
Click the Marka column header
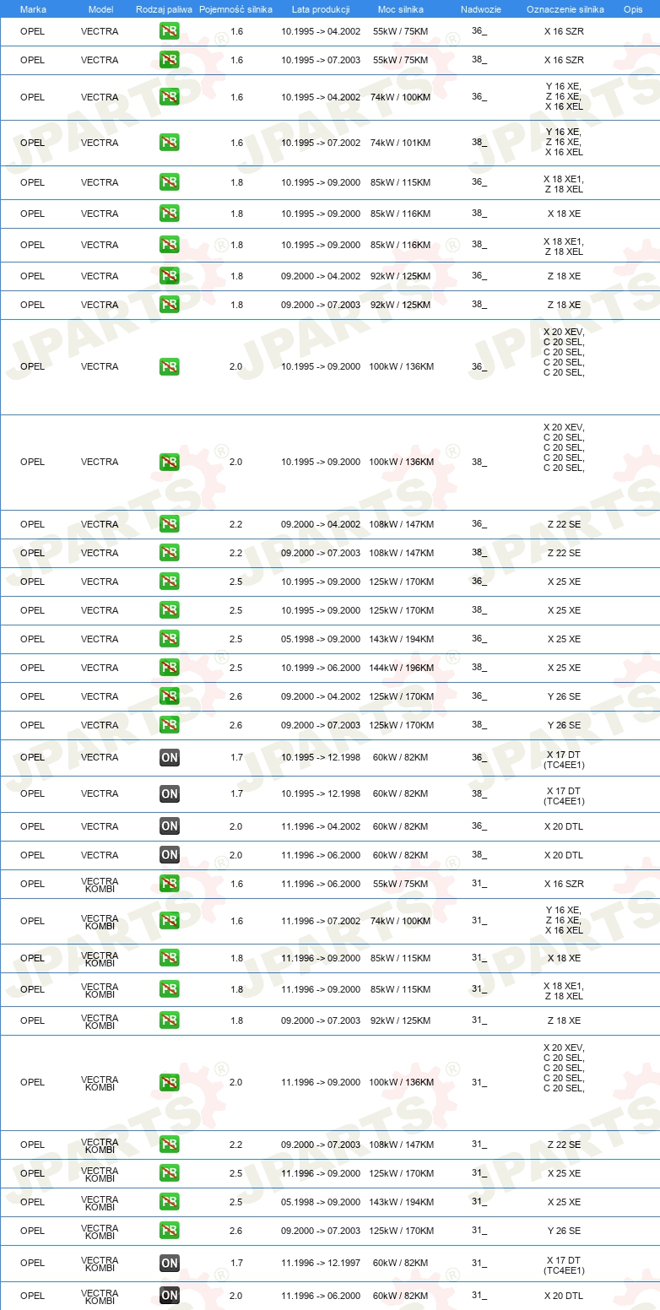click(x=33, y=9)
